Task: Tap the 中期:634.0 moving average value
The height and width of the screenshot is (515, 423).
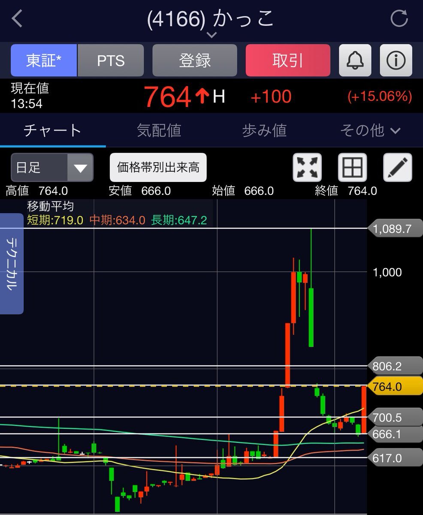Action: point(117,220)
